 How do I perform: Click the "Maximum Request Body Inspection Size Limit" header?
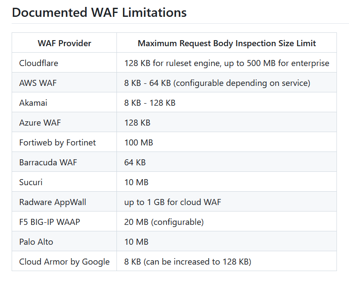coord(226,43)
